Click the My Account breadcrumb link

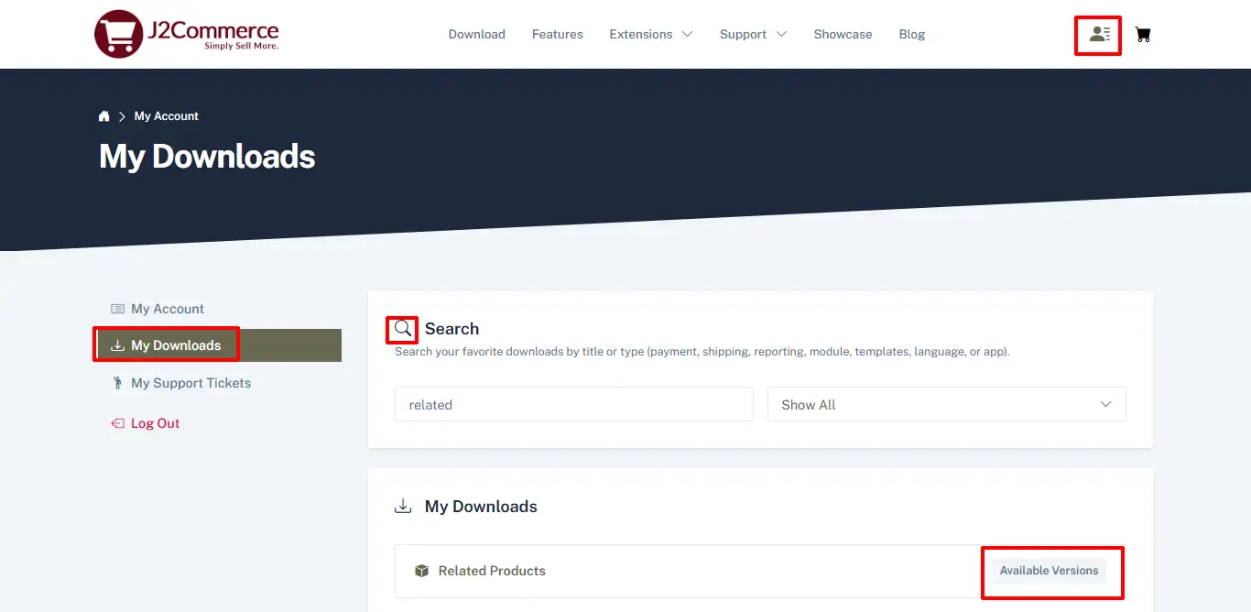click(x=167, y=116)
